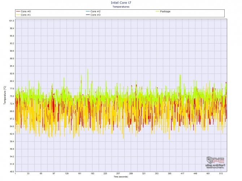Click the 75.0 y-axis value
Viewport: 242px width, 181px height.
point(12,96)
